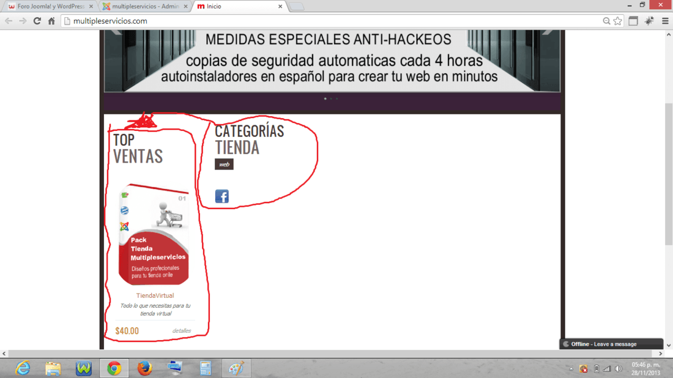Reload the page in Chrome
Screen dimensions: 673x378
coord(37,21)
